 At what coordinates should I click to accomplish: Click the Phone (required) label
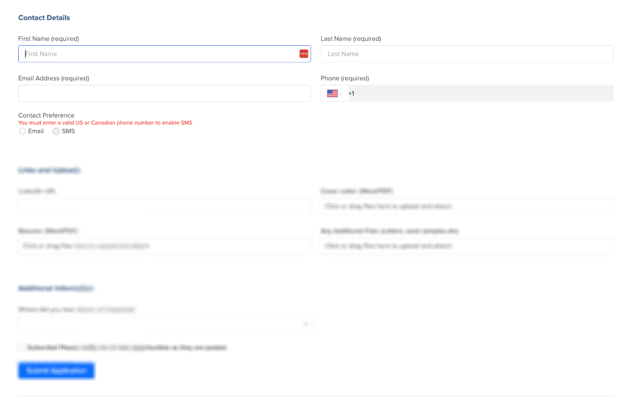point(345,79)
